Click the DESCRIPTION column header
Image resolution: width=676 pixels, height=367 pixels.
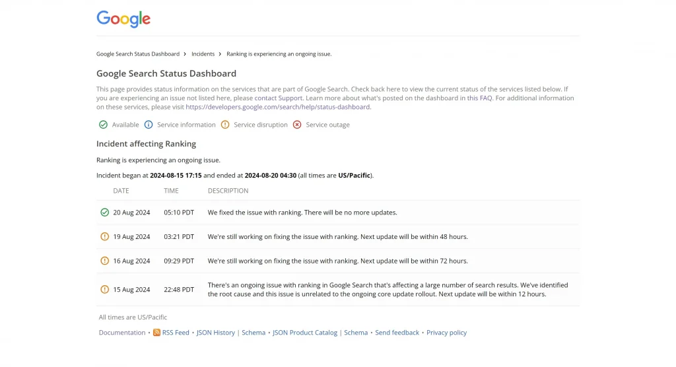pos(228,191)
